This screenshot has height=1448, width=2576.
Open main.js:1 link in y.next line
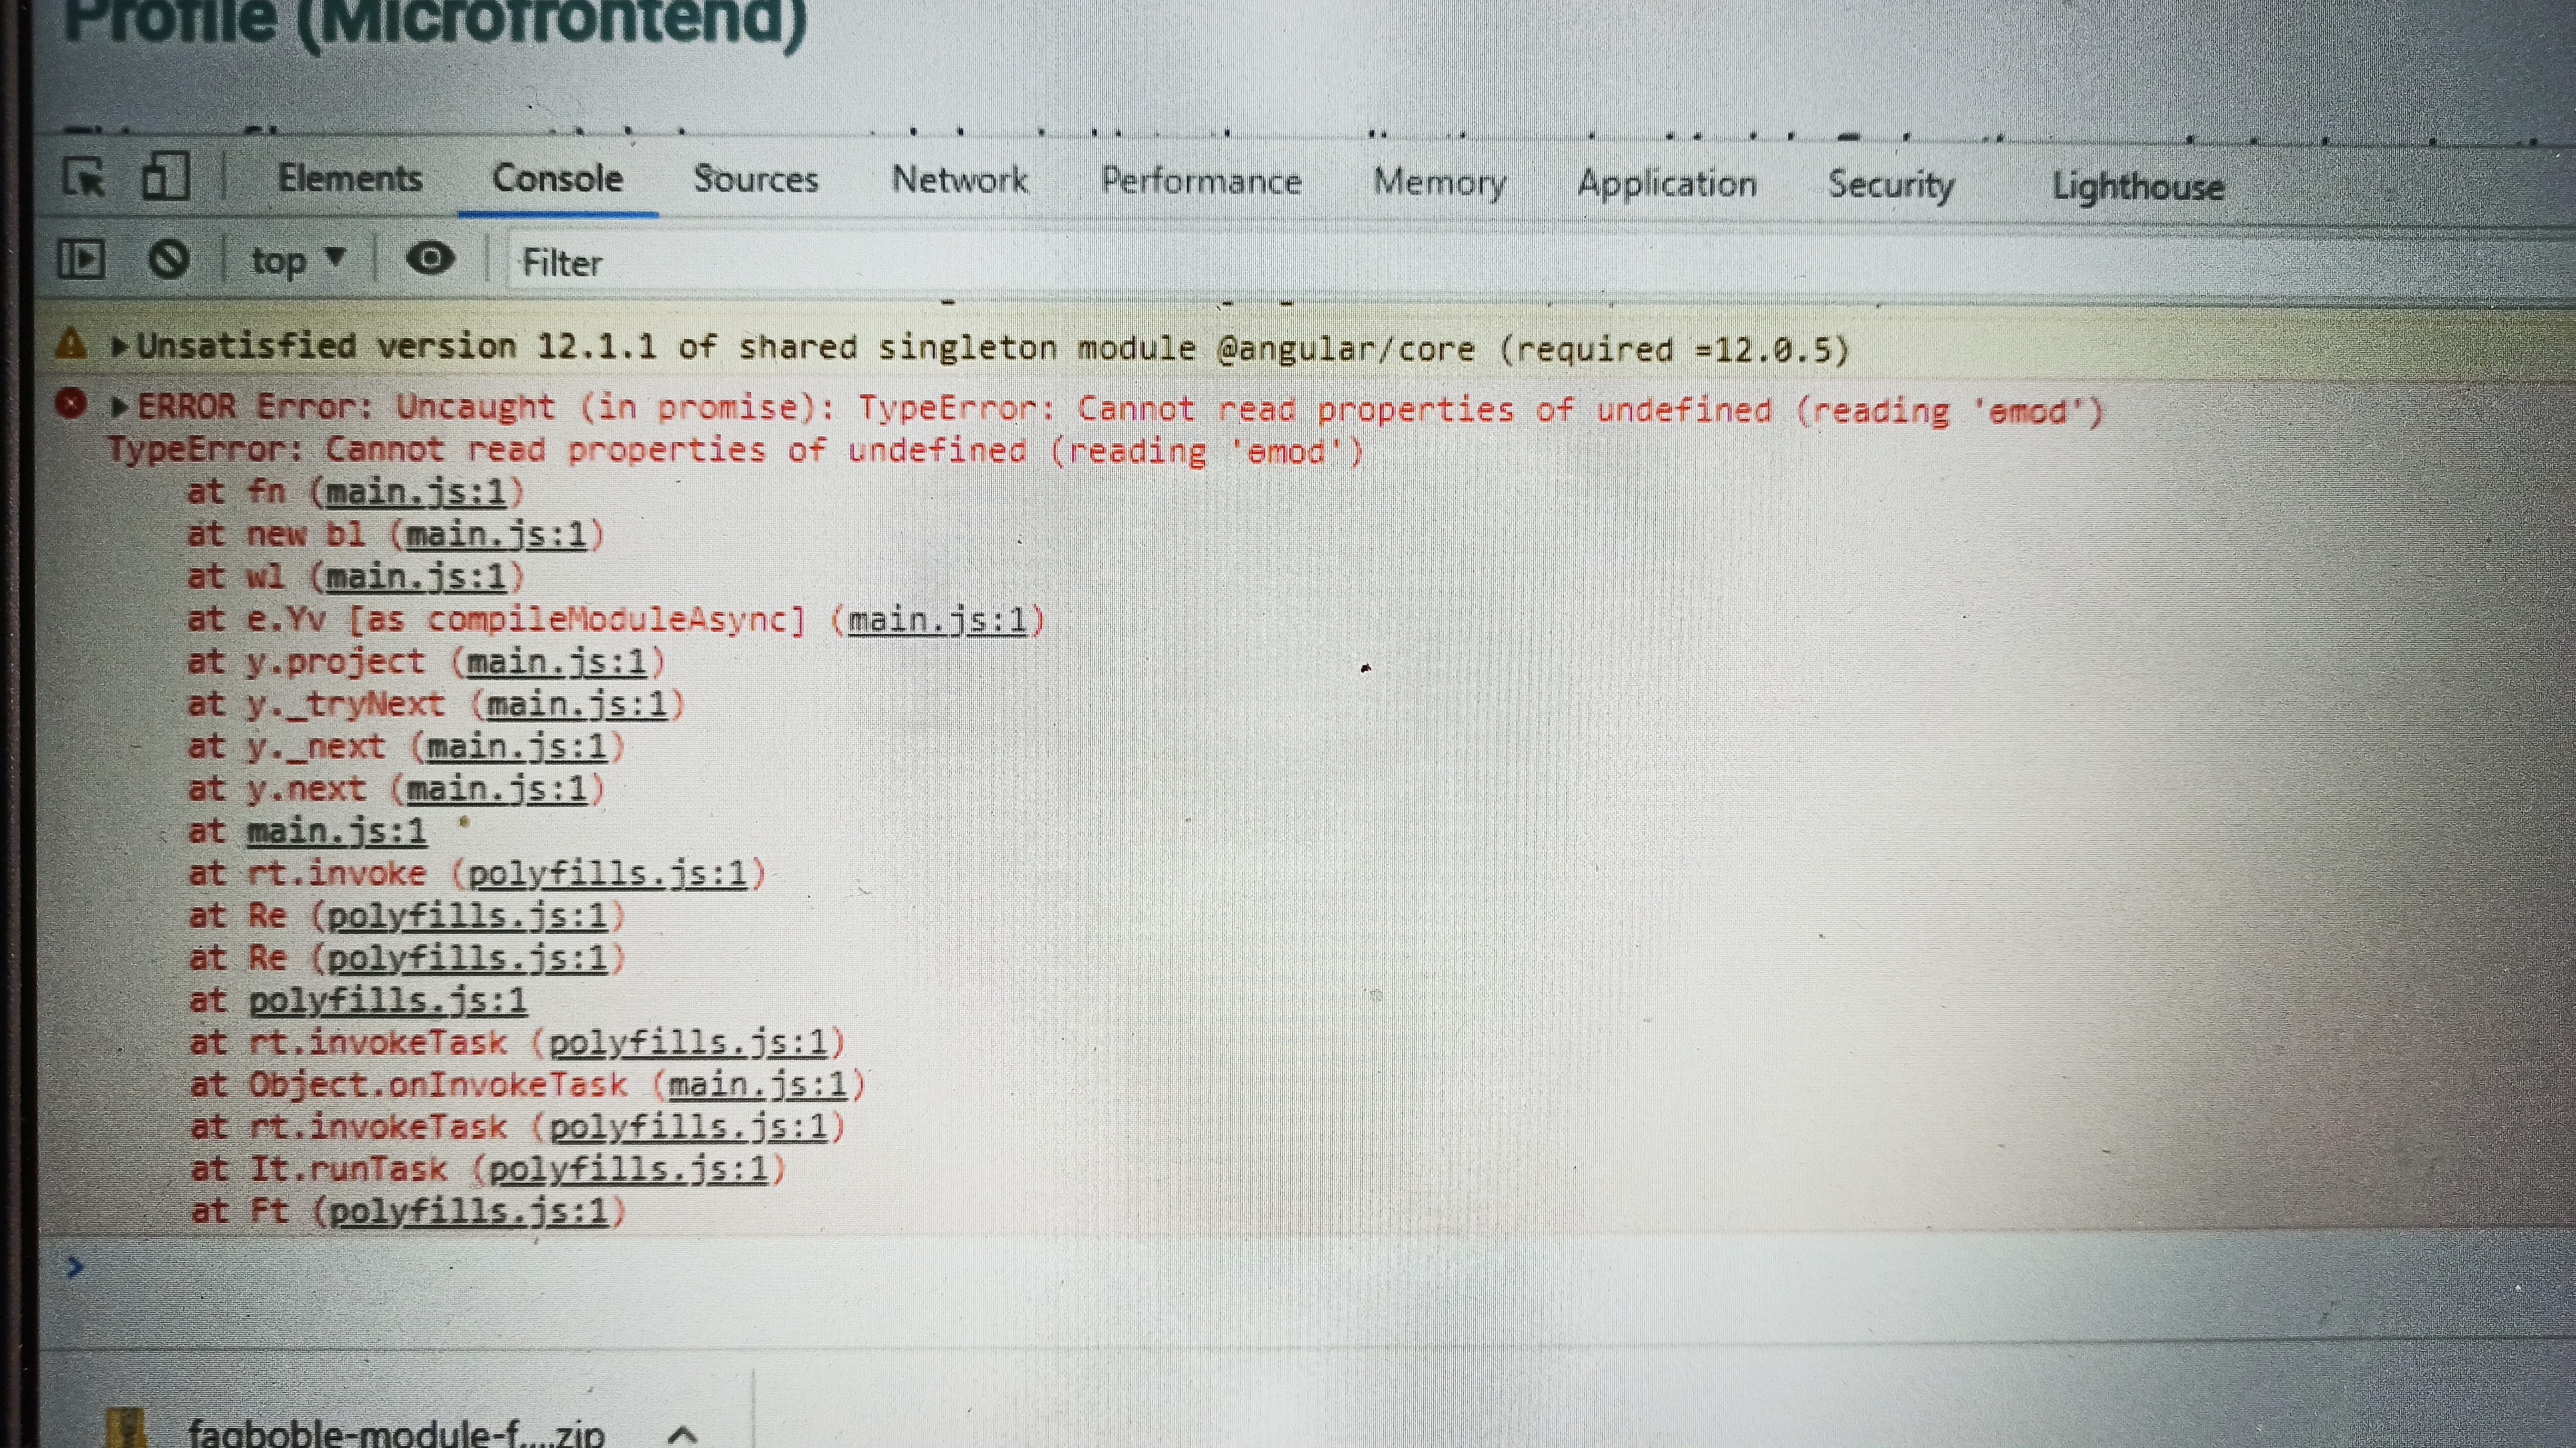click(496, 790)
